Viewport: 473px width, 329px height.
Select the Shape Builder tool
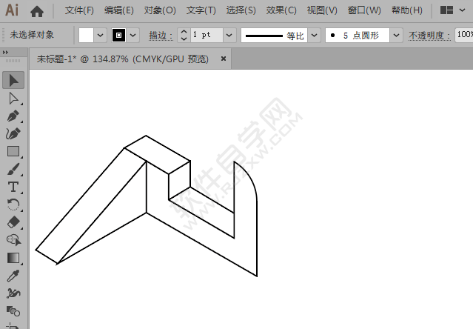[x=13, y=240]
